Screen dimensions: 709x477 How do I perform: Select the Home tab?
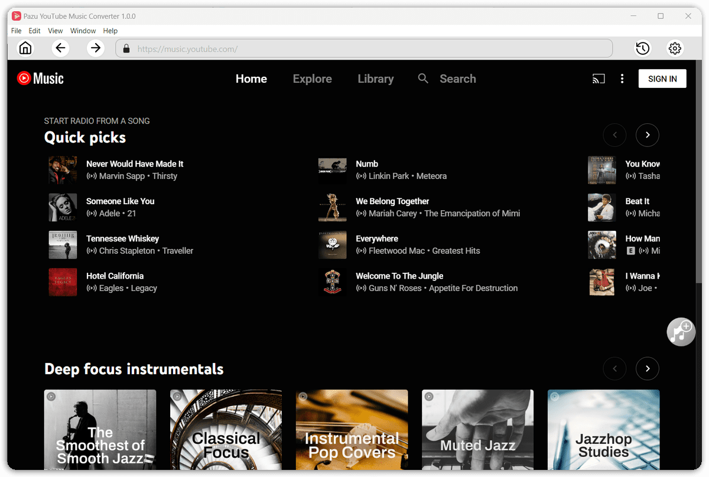coord(251,79)
